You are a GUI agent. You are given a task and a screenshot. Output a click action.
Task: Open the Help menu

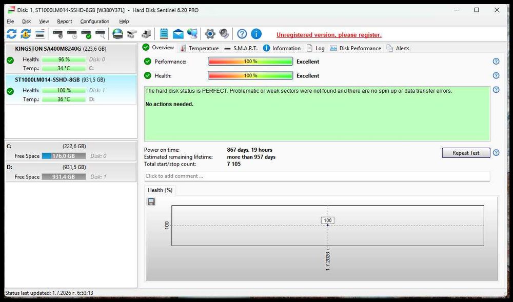point(124,21)
